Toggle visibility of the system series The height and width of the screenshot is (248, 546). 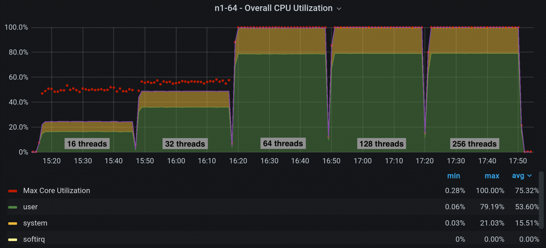point(35,223)
